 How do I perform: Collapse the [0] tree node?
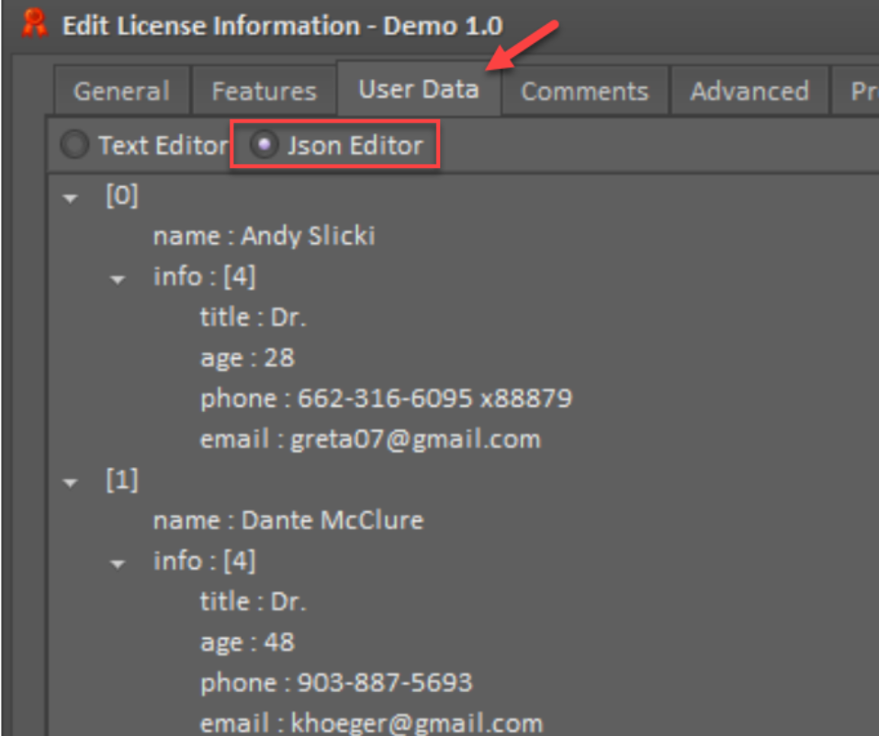tap(73, 197)
